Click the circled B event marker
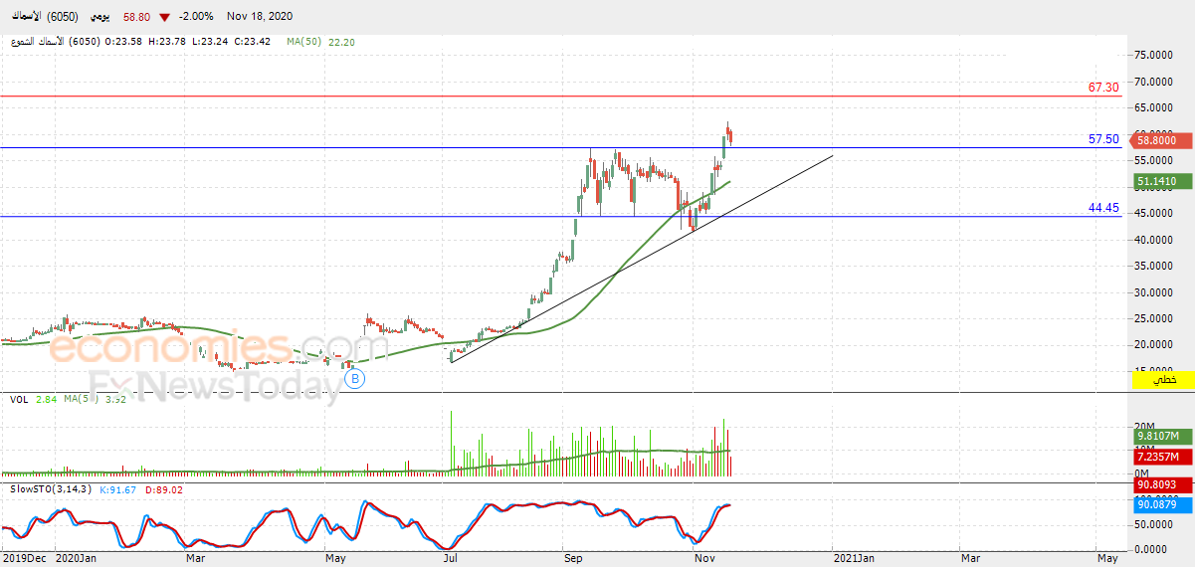 point(355,378)
